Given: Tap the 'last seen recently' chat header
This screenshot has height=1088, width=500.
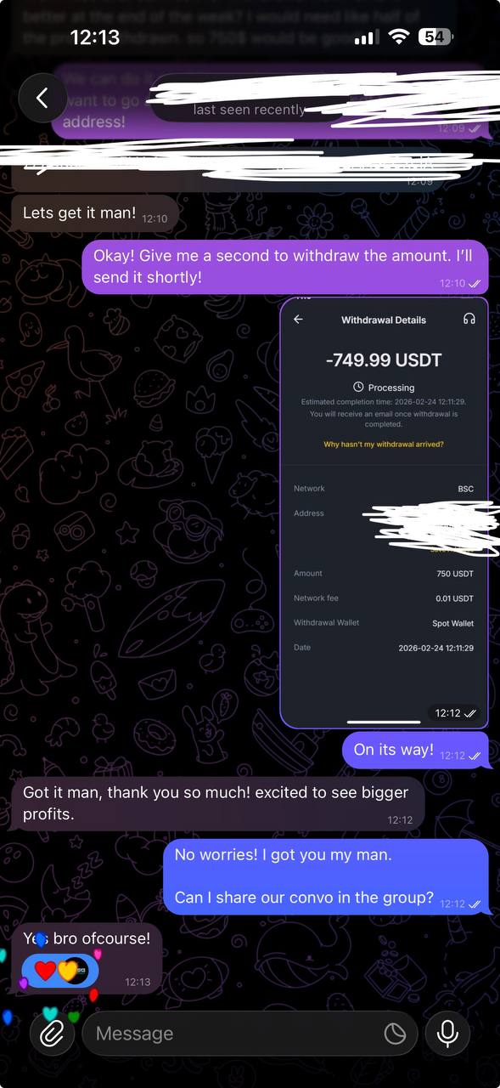Looking at the screenshot, I should point(249,110).
